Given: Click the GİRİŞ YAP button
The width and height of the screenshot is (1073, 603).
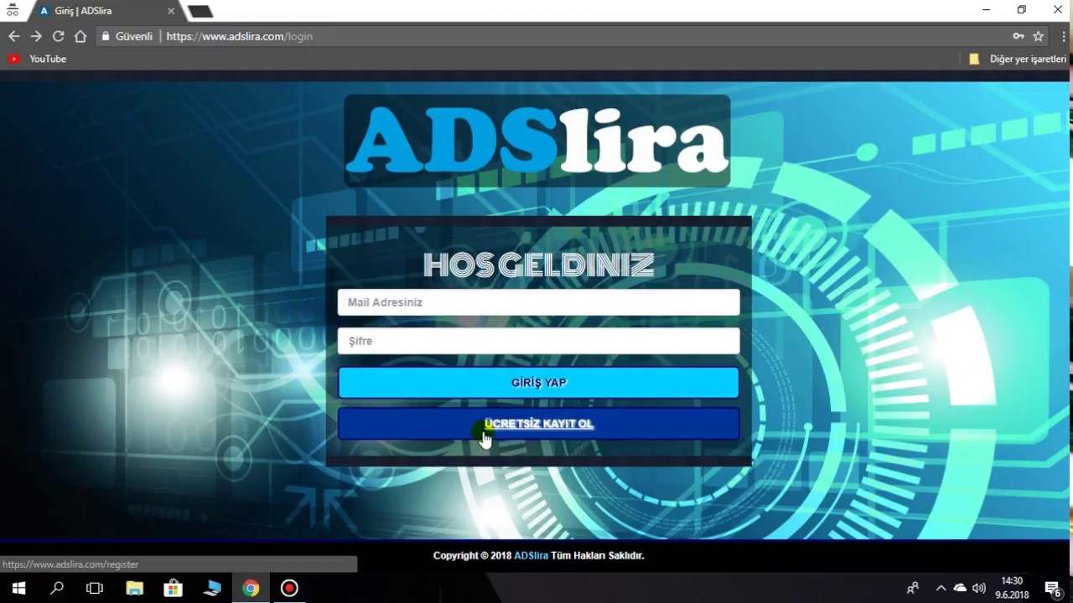Looking at the screenshot, I should tap(538, 383).
